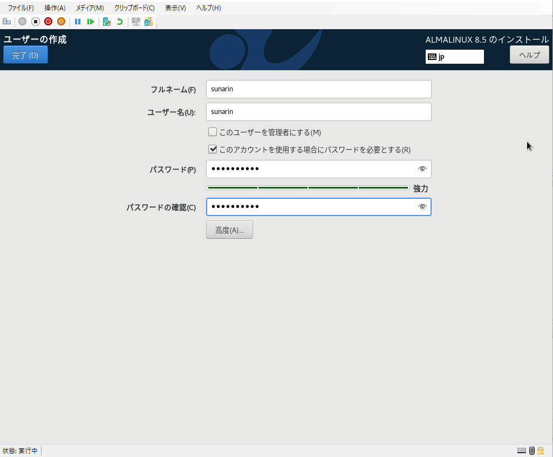This screenshot has width=553, height=457.
Task: Shut down the VM using the red power icon
Action: tap(49, 22)
